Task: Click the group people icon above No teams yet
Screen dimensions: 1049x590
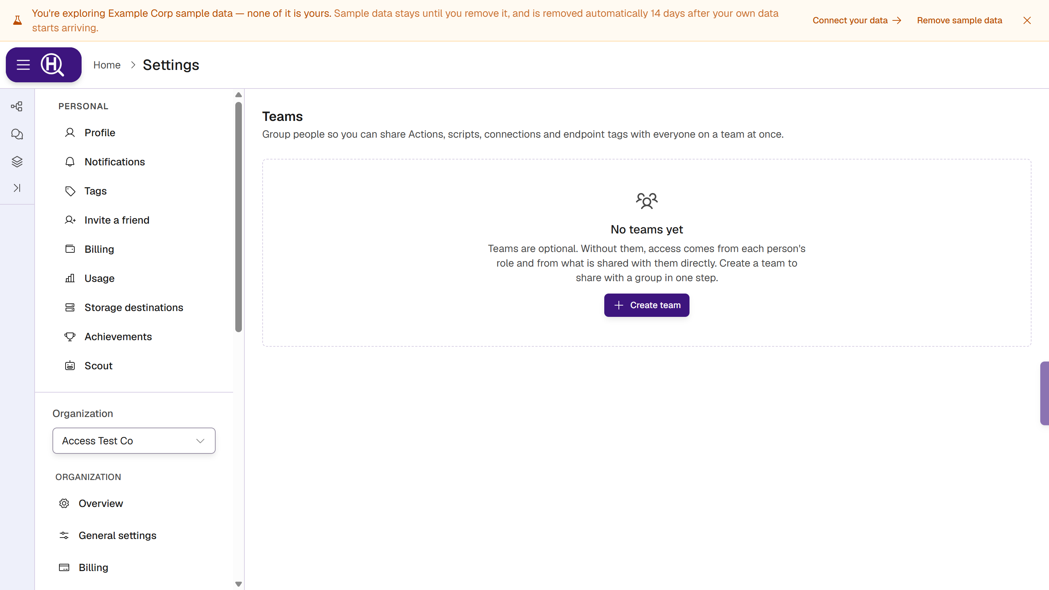Action: coord(647,201)
